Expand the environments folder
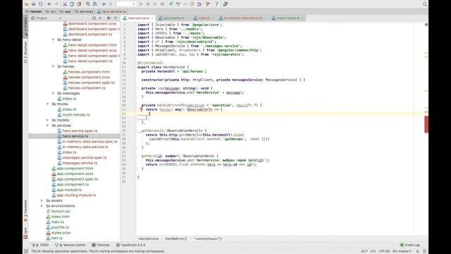This screenshot has height=254, width=451. pos(42,206)
